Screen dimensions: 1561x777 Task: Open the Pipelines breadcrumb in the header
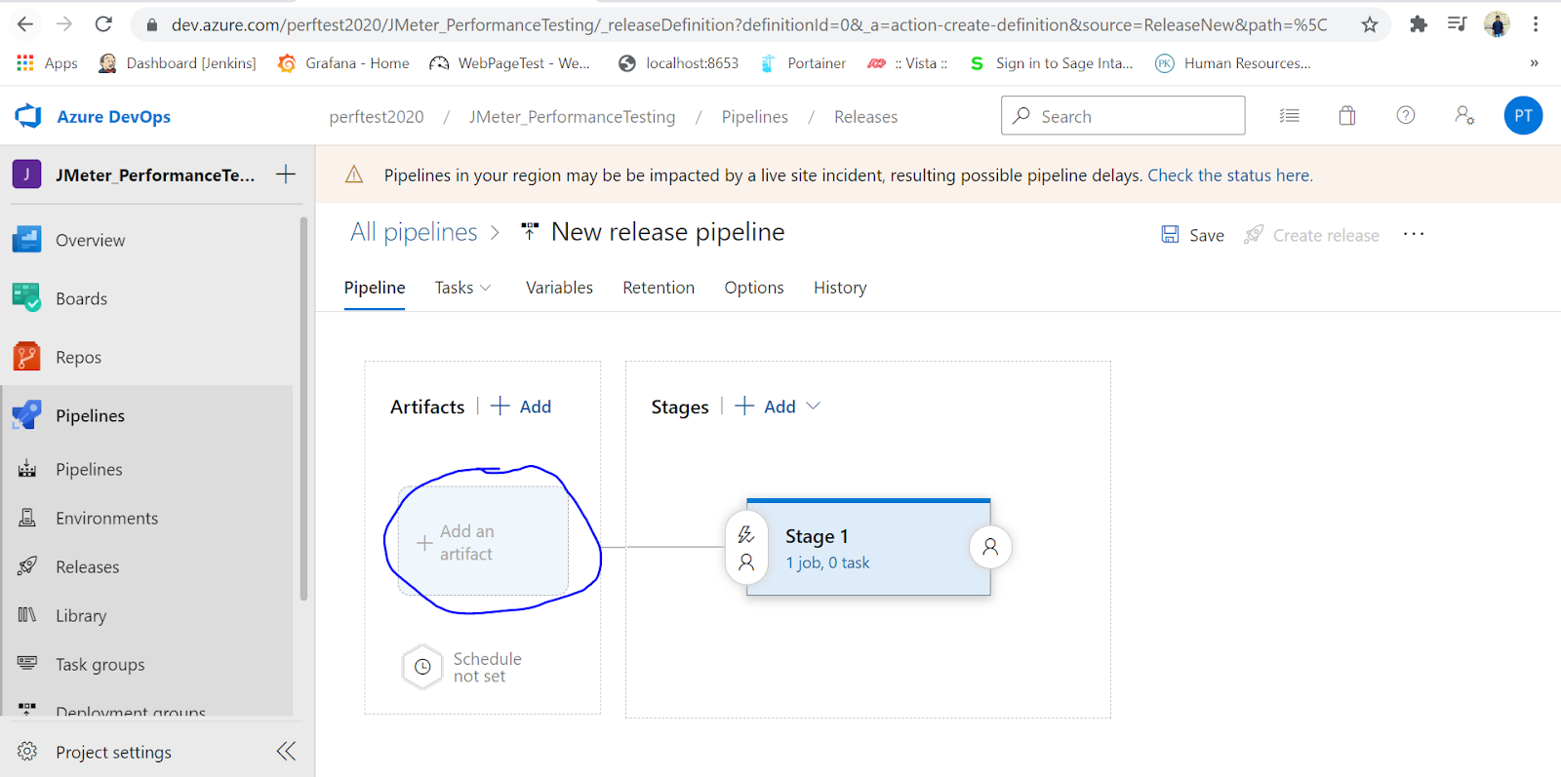(x=754, y=117)
